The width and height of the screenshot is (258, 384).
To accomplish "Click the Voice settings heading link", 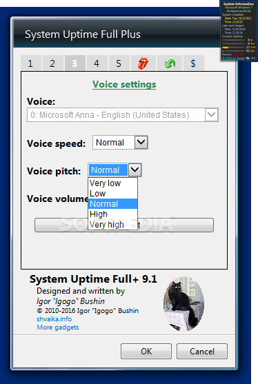I will [x=124, y=85].
